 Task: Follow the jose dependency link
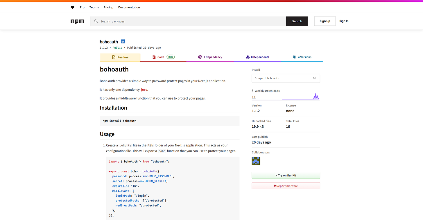[x=144, y=90]
